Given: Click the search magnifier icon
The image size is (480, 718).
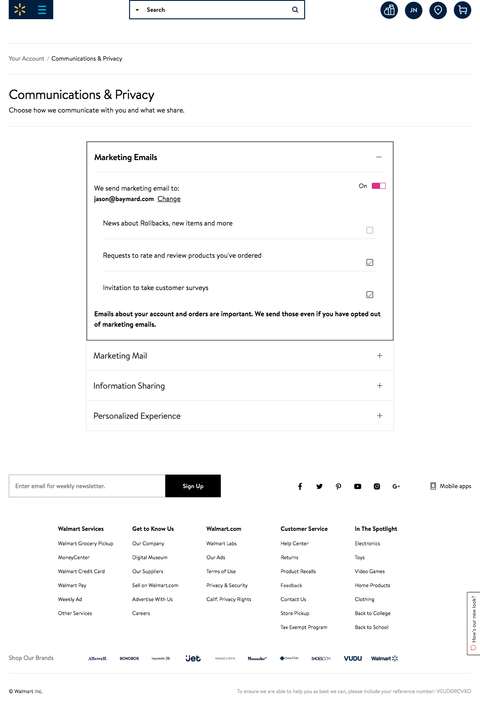Looking at the screenshot, I should (295, 10).
